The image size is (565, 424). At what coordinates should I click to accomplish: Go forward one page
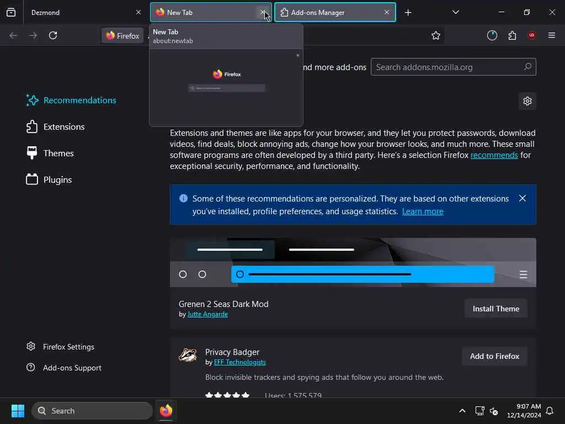[33, 35]
